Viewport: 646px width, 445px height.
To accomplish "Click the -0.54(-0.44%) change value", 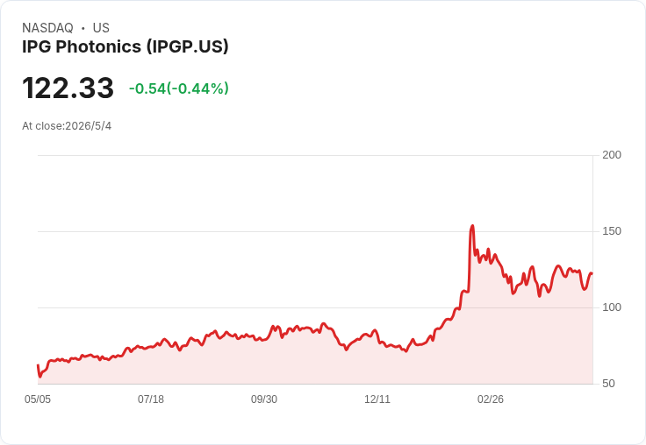I will 179,88.
